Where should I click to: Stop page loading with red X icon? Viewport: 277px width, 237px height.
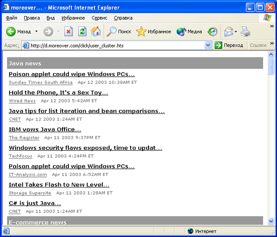[x=68, y=32]
